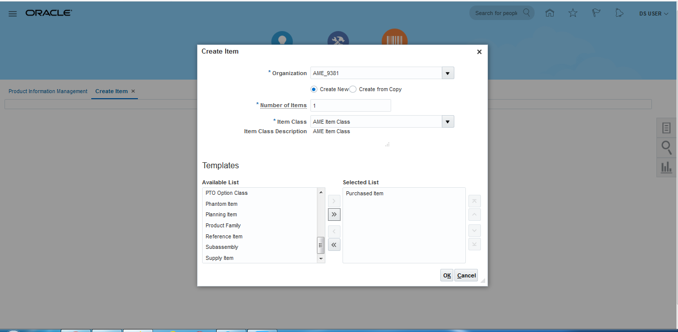Click the lightbulb icon behind dialog

tap(282, 39)
